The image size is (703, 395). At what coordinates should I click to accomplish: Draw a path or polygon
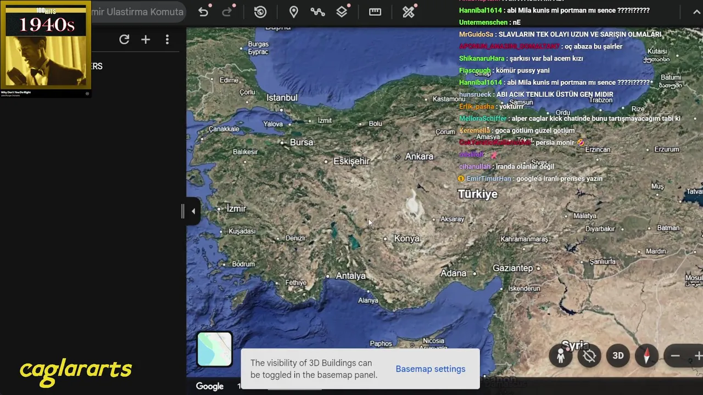(x=317, y=12)
